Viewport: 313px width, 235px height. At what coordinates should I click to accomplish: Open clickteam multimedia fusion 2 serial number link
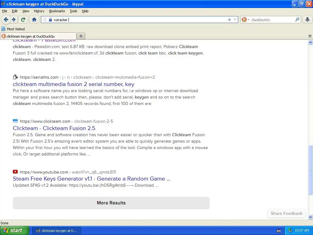[x=73, y=84]
